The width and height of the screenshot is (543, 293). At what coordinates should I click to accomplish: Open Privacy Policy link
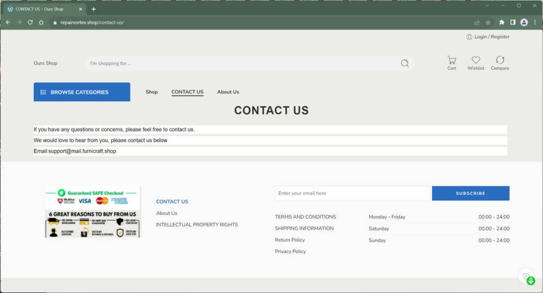[291, 252]
